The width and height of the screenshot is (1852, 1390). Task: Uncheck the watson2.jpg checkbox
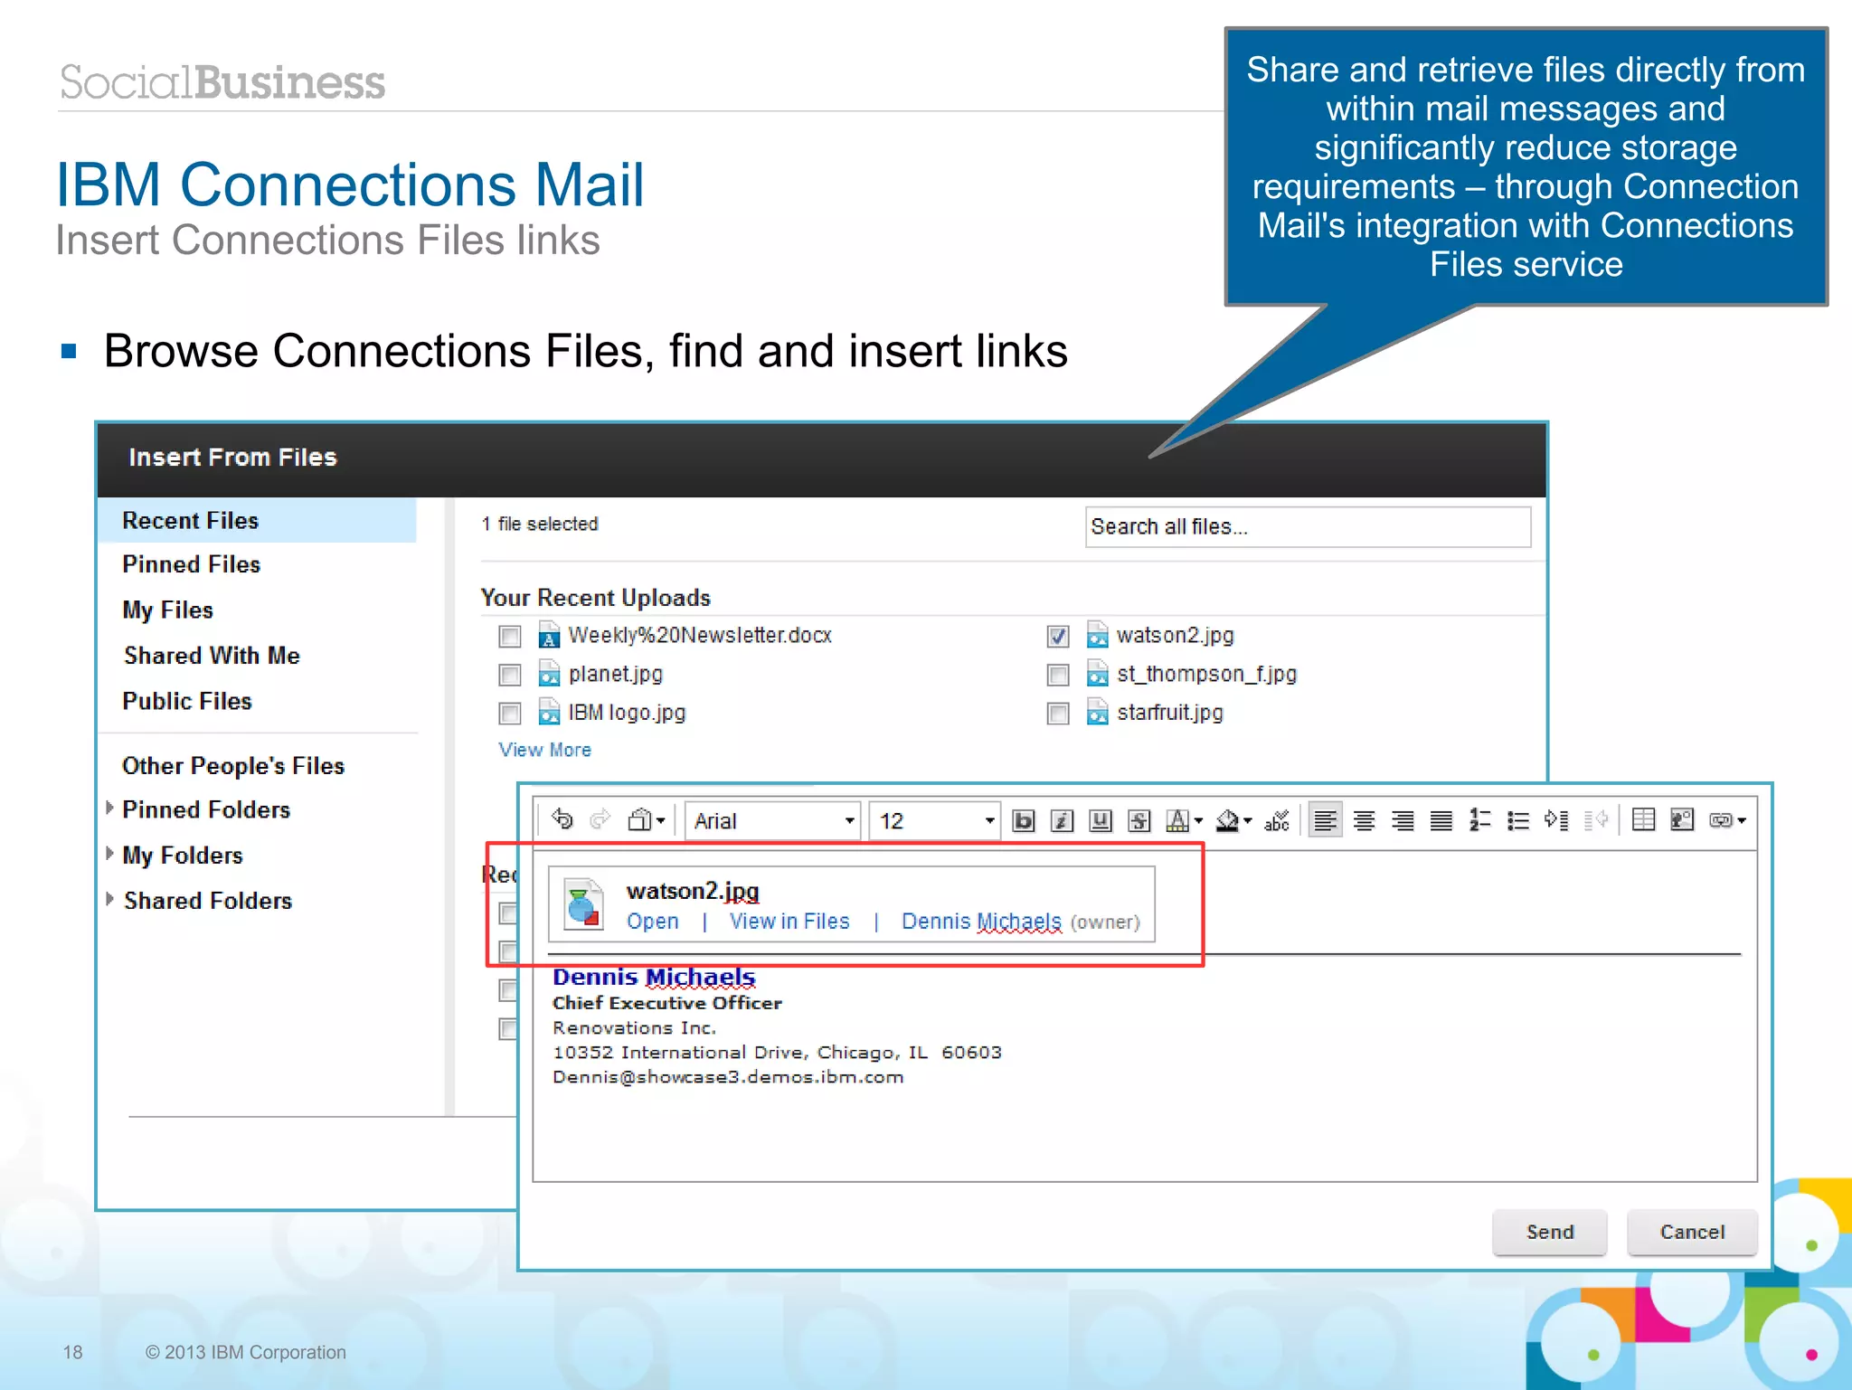[1058, 637]
